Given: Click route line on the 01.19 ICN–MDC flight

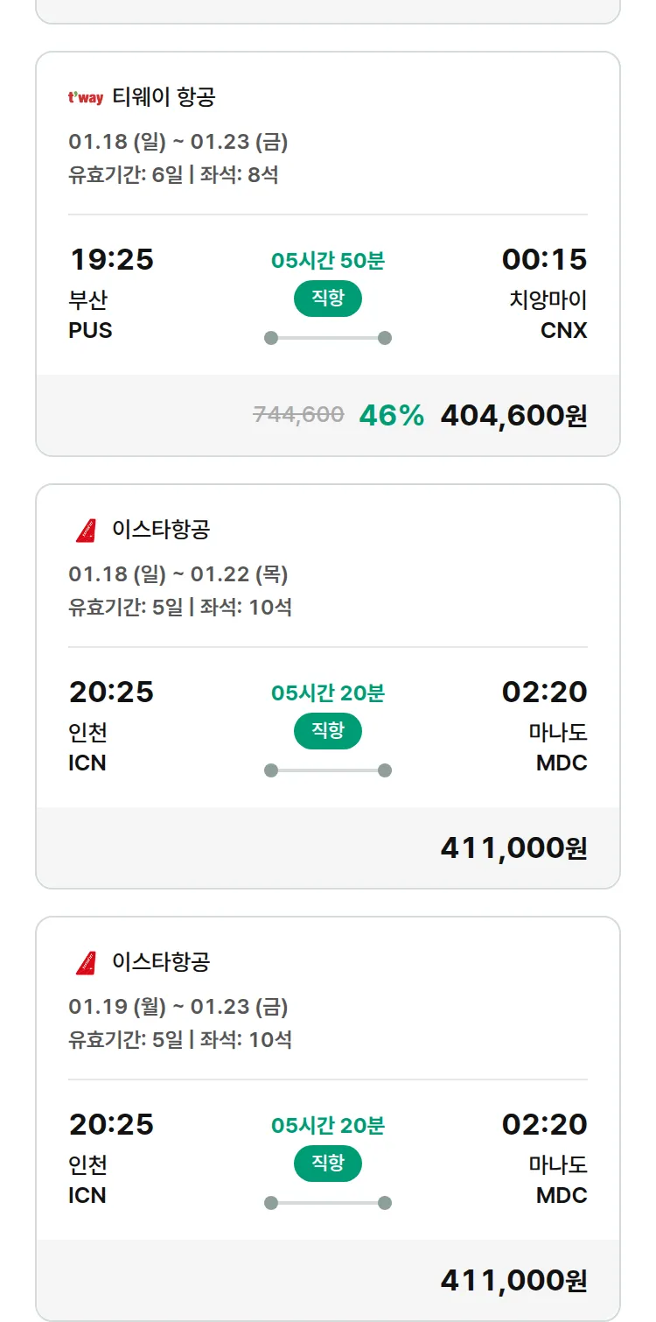Looking at the screenshot, I should coord(328,1203).
